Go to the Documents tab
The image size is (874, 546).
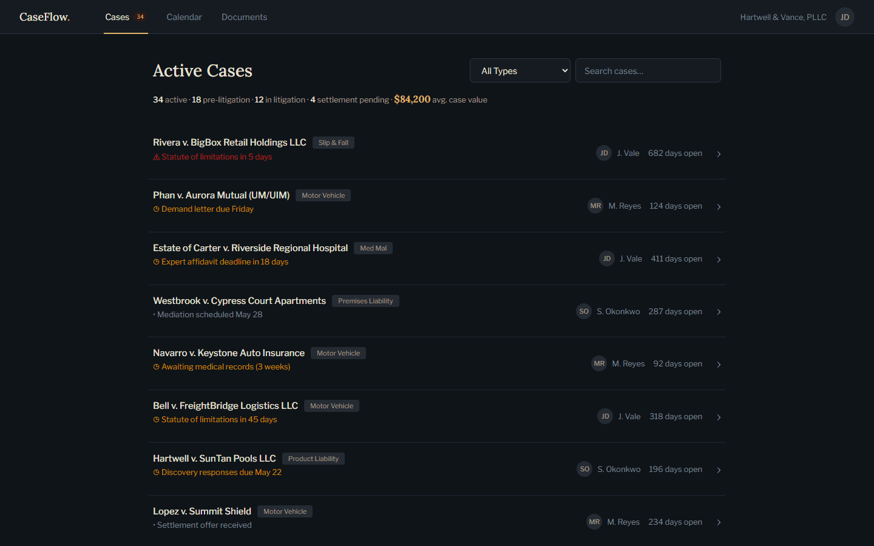[x=244, y=17]
